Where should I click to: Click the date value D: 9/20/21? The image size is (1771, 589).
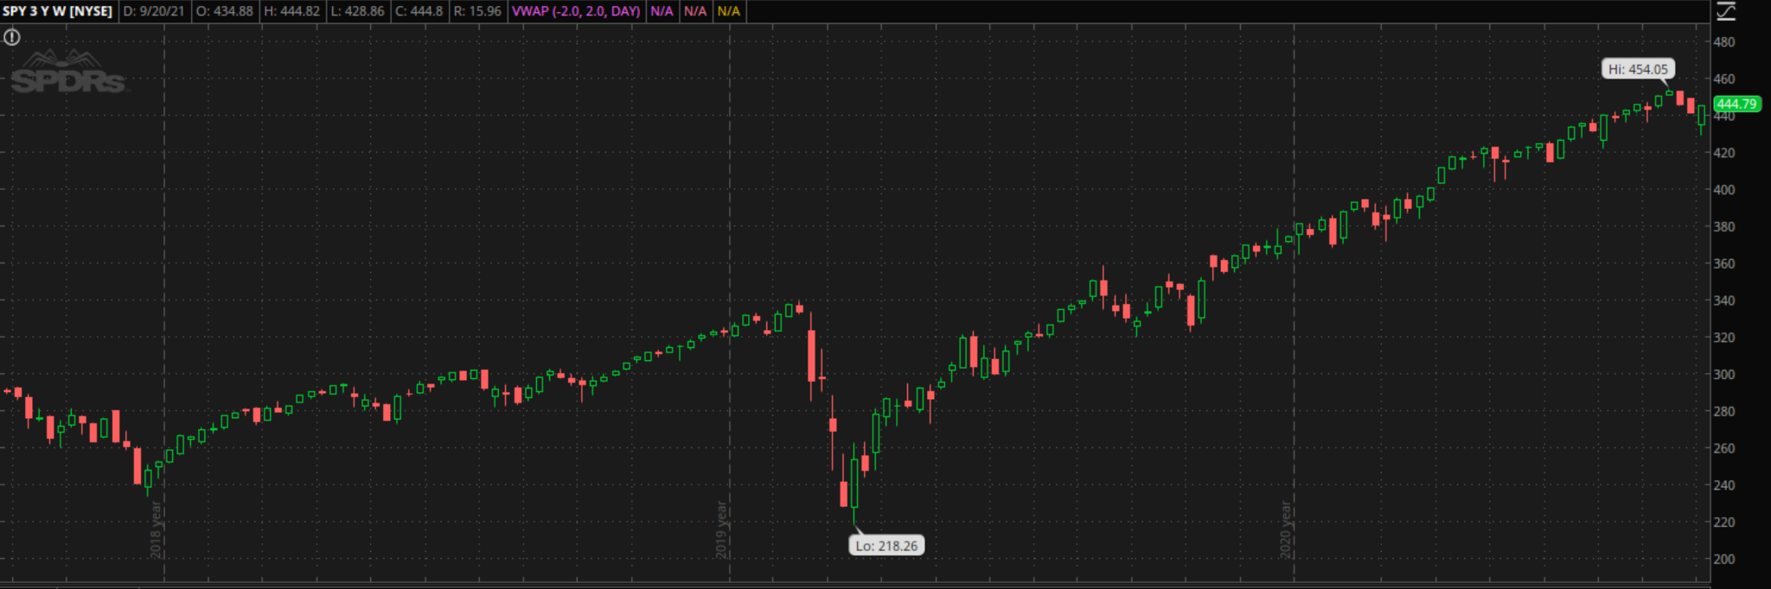click(x=154, y=11)
